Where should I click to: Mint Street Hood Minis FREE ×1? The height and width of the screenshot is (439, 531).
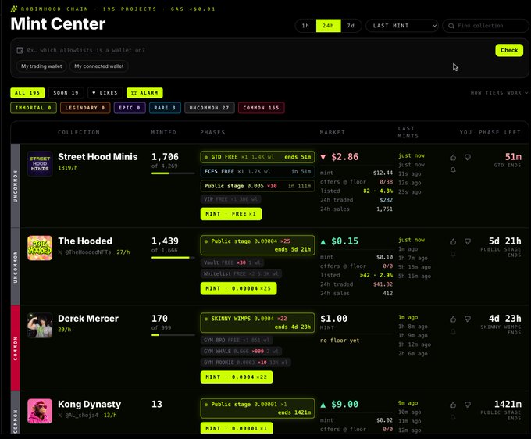(x=231, y=214)
